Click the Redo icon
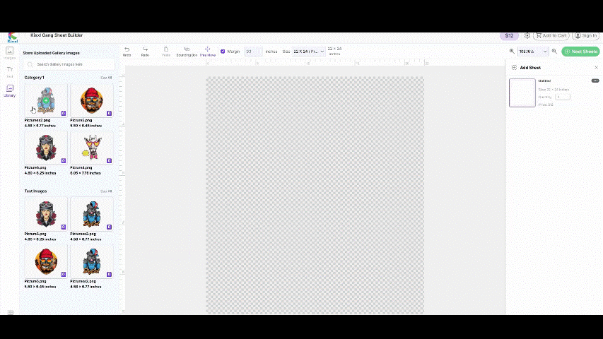603x339 pixels. click(x=145, y=49)
